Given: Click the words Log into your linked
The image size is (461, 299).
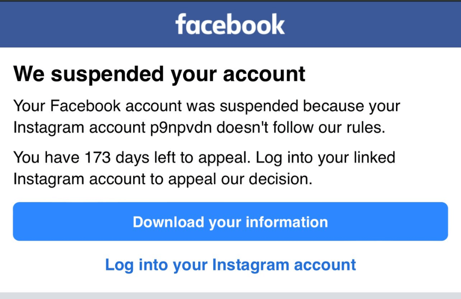Looking at the screenshot, I should (x=325, y=158).
